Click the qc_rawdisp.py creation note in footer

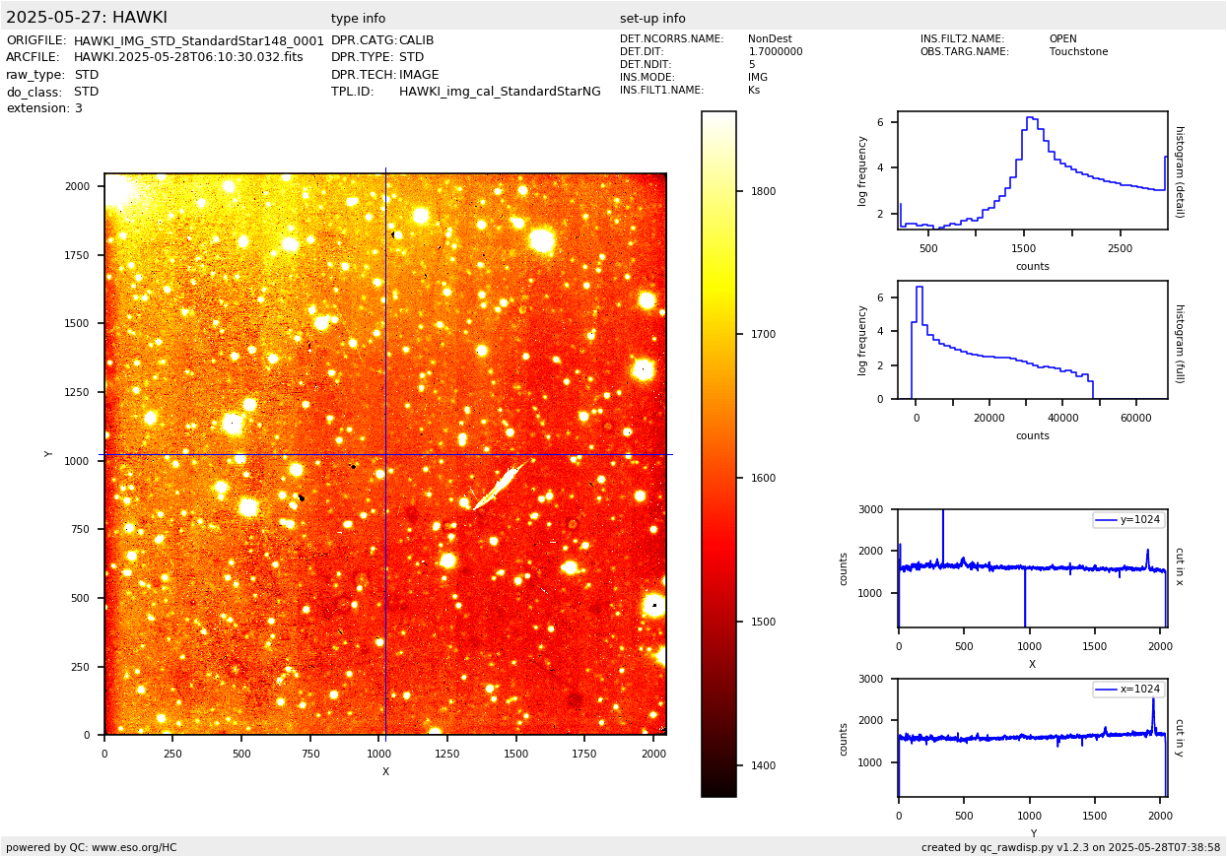[x=1070, y=847]
